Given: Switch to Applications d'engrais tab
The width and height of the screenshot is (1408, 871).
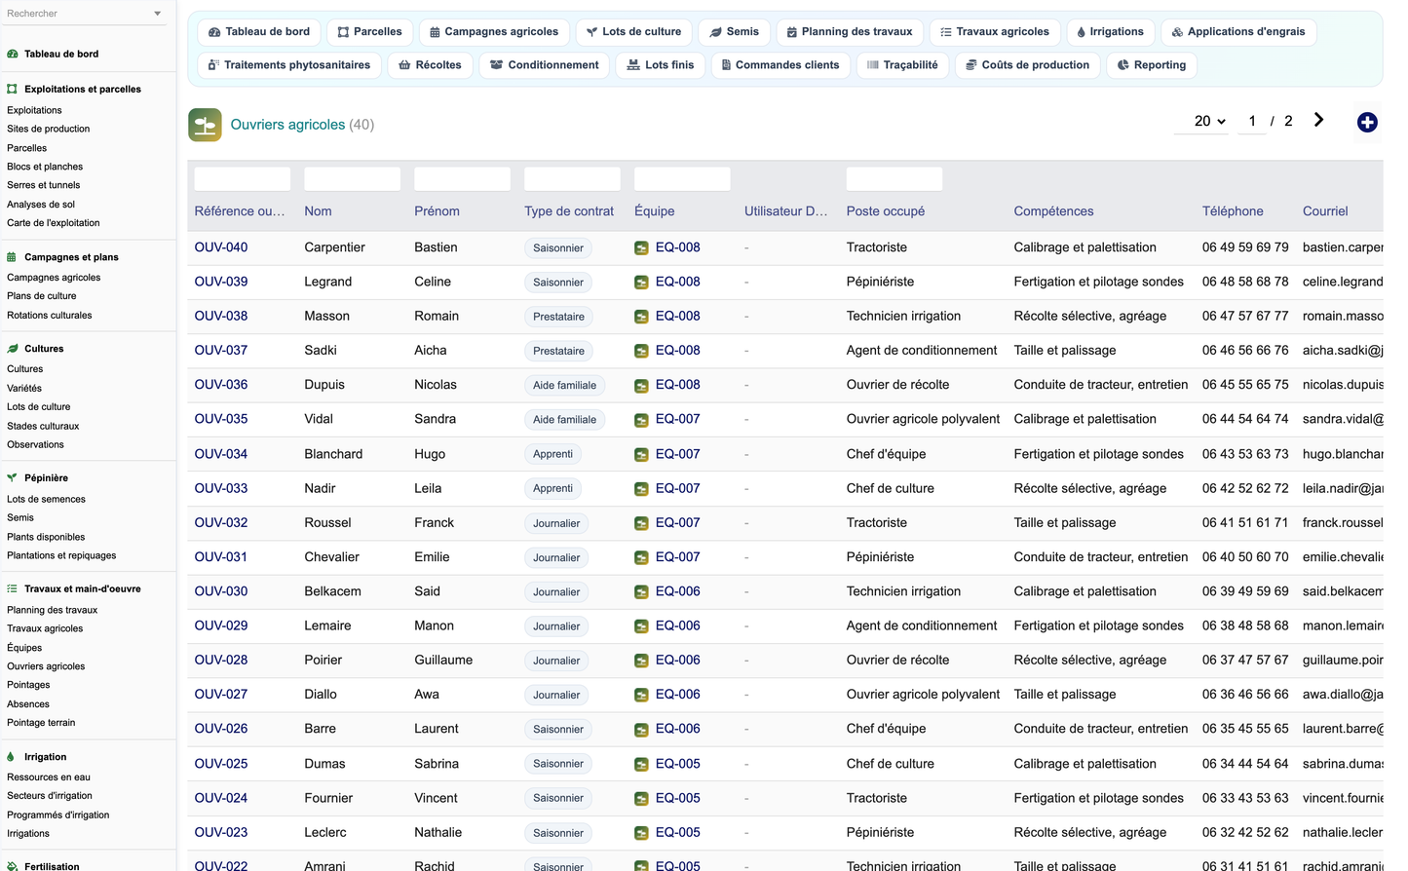Looking at the screenshot, I should 1238,32.
